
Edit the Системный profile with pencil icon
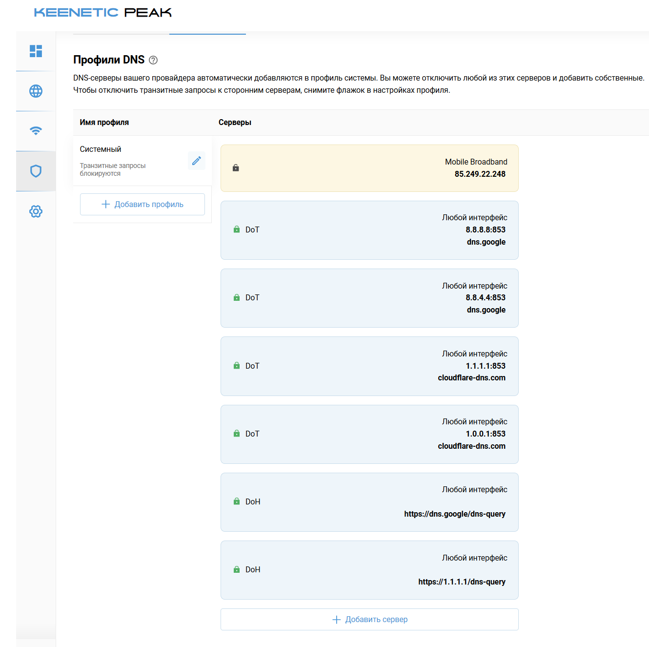[196, 161]
